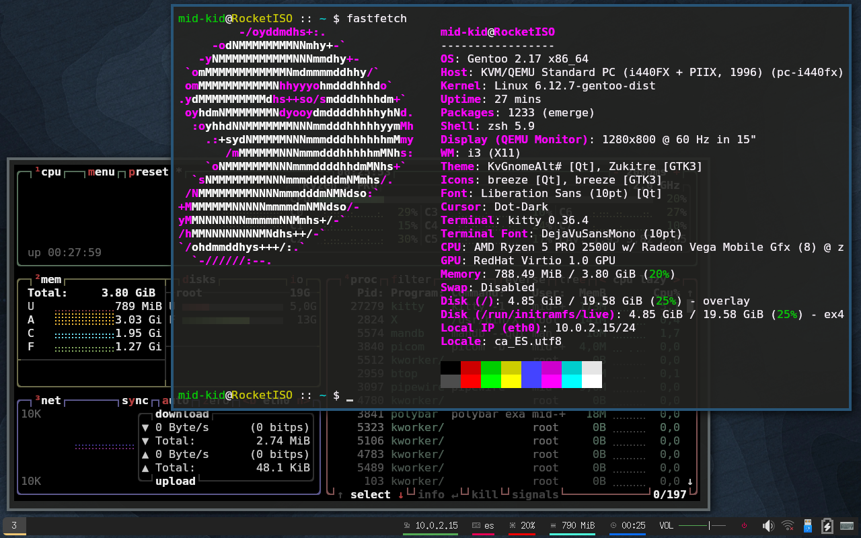861x538 pixels.
Task: Click the 00:25 clock in polybar
Action: [x=628, y=525]
